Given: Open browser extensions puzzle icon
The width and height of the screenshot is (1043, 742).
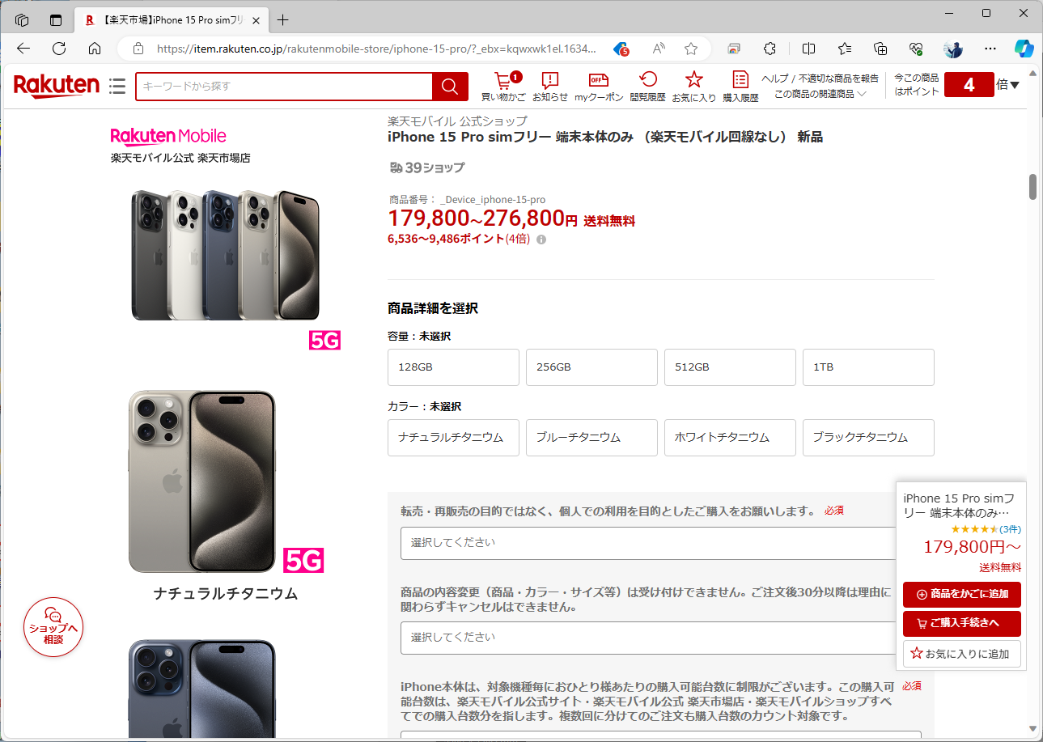Looking at the screenshot, I should click(x=770, y=49).
